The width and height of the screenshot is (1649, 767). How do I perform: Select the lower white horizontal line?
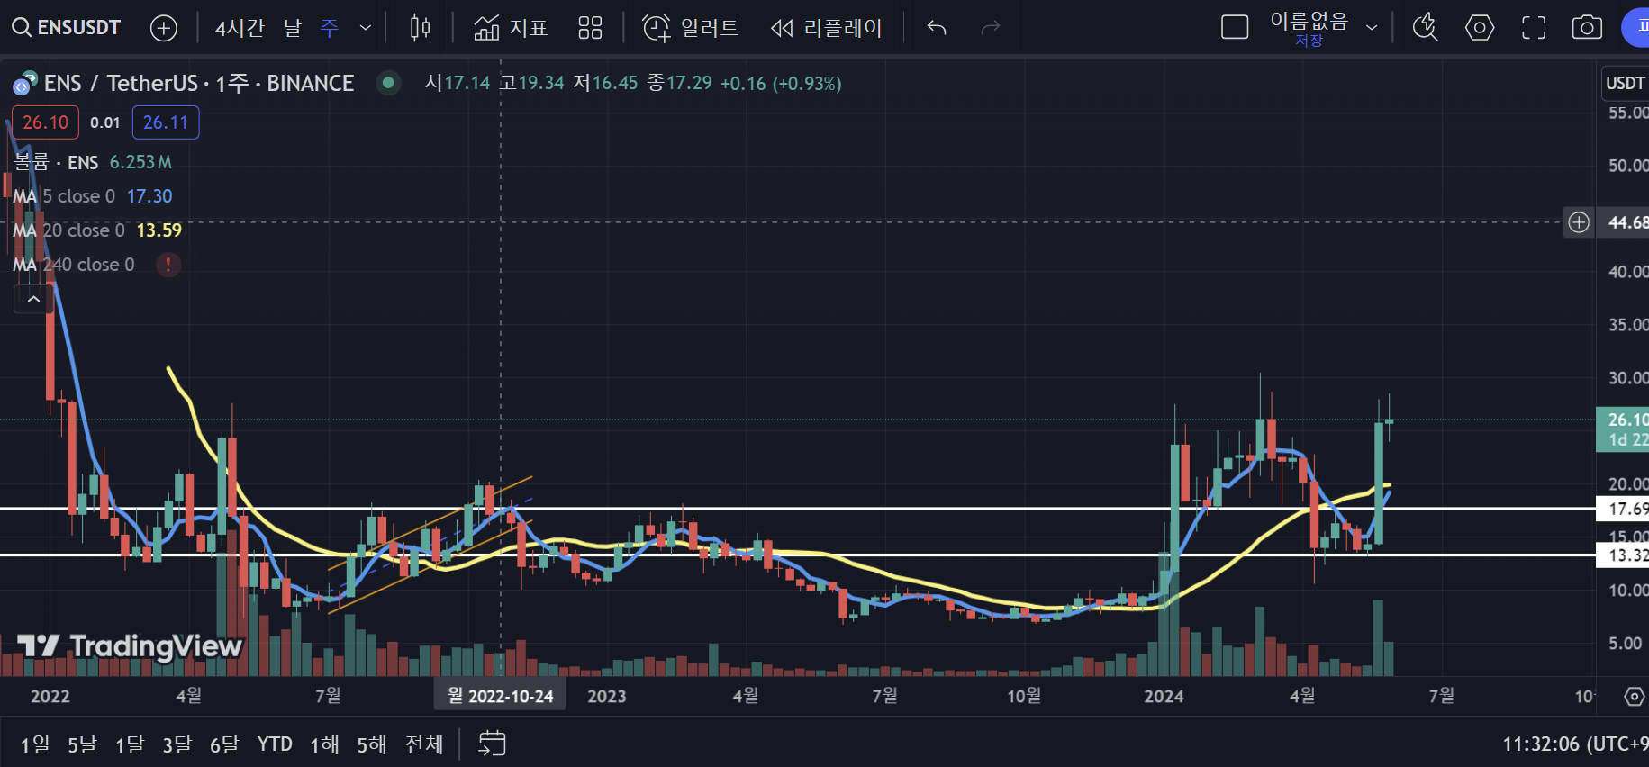(x=797, y=555)
